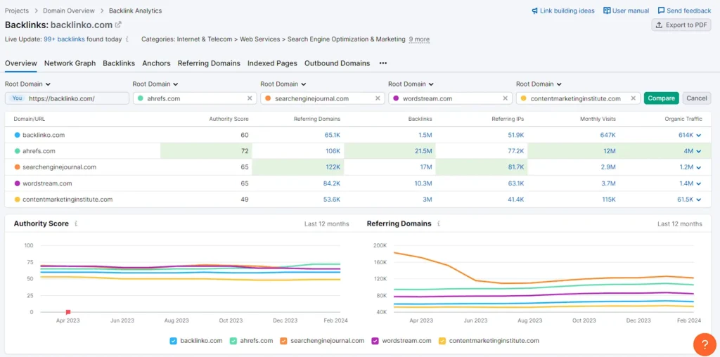Open the 65.1K referring domains value
Viewport: 720px width, 357px height.
click(332, 136)
